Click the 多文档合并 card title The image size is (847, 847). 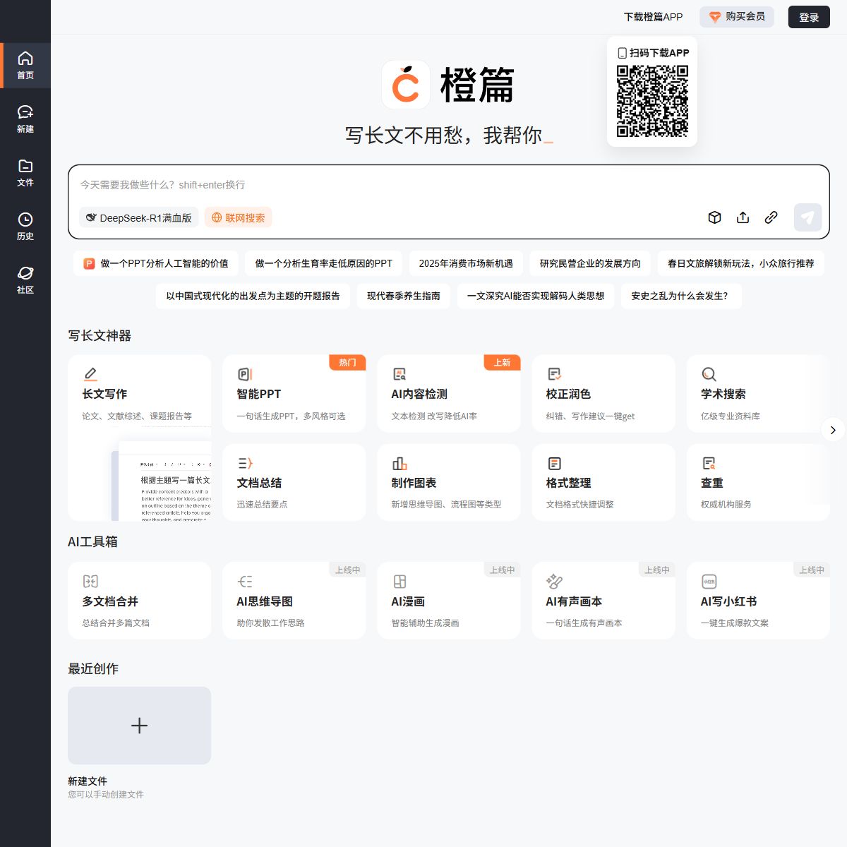tap(110, 601)
